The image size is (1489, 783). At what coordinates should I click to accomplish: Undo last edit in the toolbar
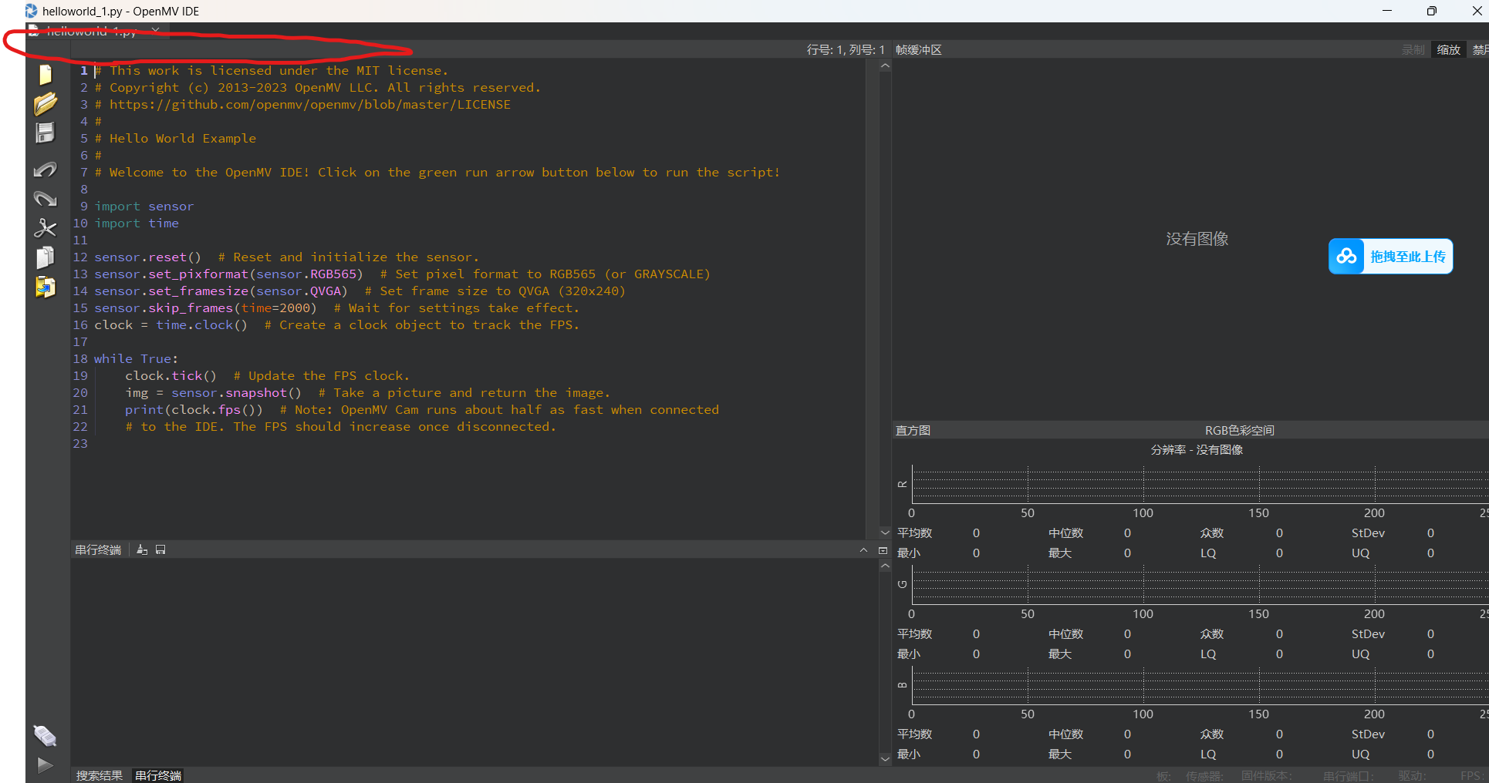tap(46, 170)
